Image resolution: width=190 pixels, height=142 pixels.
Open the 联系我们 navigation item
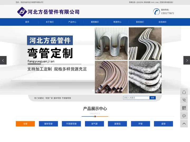pyautogui.click(x=140, y=22)
